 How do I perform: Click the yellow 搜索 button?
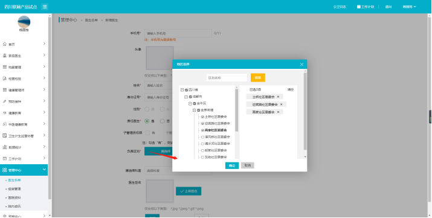click(x=258, y=78)
